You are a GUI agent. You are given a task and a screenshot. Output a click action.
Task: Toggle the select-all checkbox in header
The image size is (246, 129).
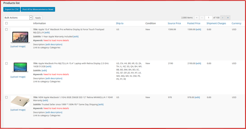pyautogui.click(x=6, y=23)
